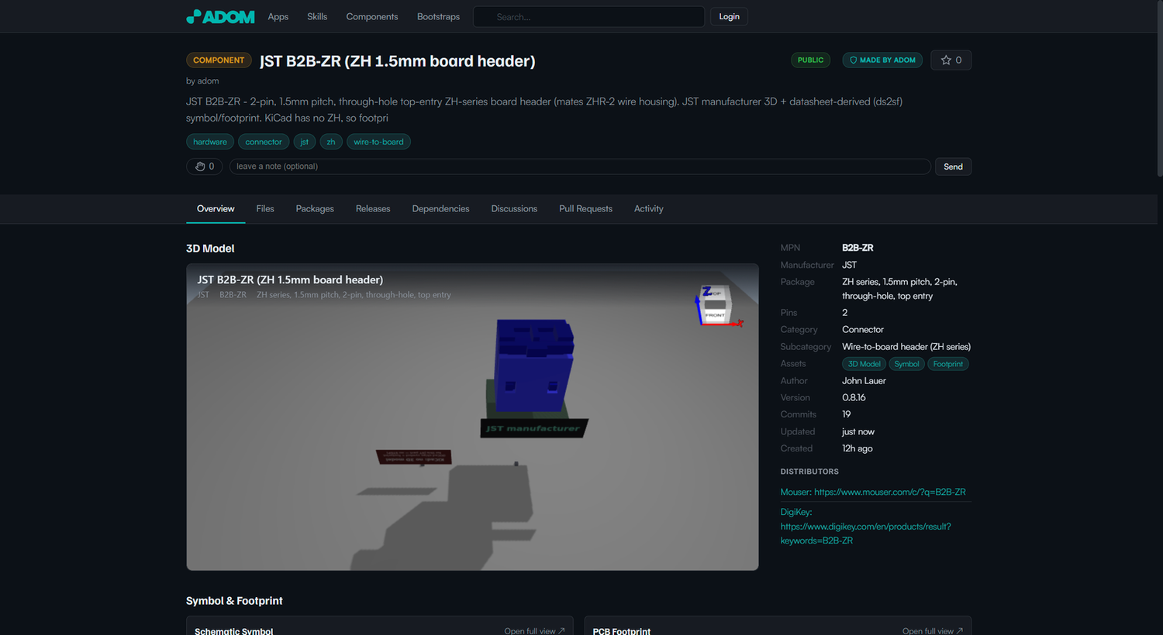The height and width of the screenshot is (635, 1163).
Task: Select the wire-to-board tag
Action: [x=378, y=142]
